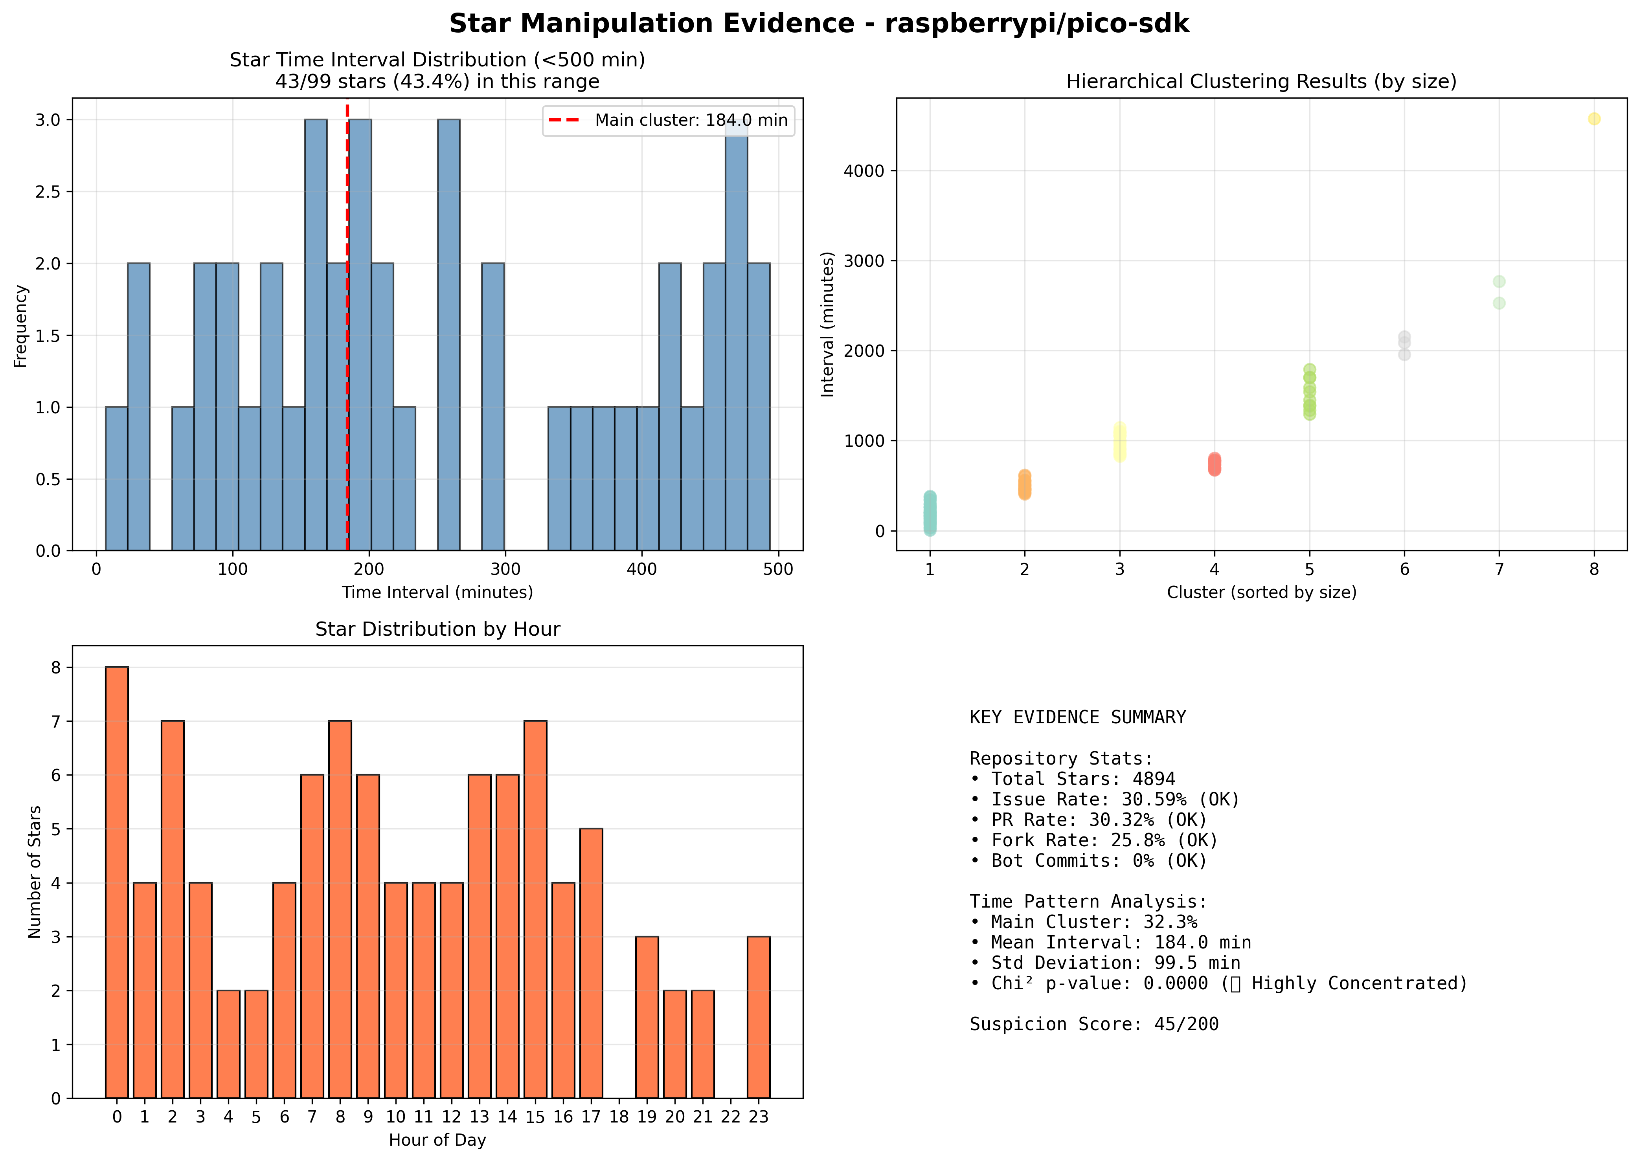The image size is (1639, 1161).
Task: Click the red dashed main cluster line in the histogram
Action: pos(347,324)
